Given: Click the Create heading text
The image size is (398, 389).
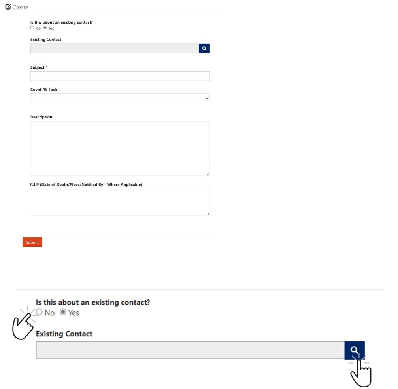Looking at the screenshot, I should 20,7.
